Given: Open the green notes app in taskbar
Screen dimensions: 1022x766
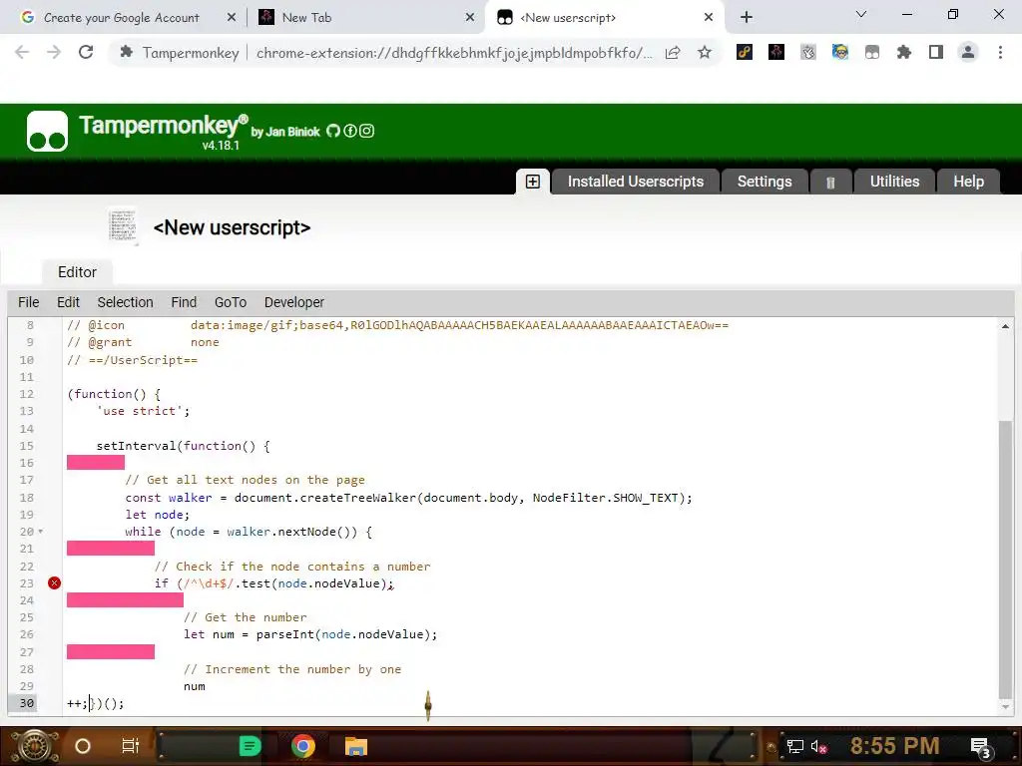Looking at the screenshot, I should click(250, 746).
